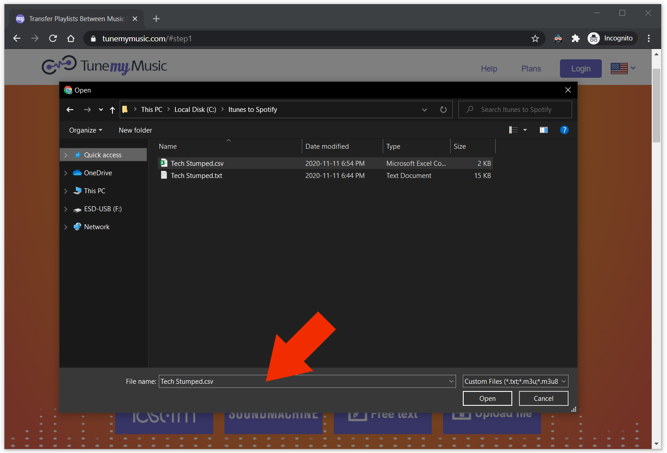This screenshot has width=667, height=453.
Task: Open the Organize menu
Action: [85, 130]
